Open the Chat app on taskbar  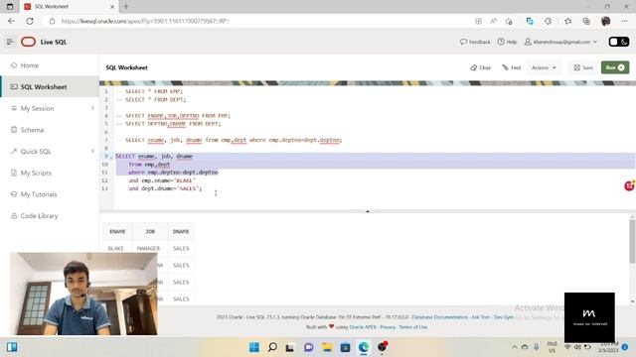309,347
